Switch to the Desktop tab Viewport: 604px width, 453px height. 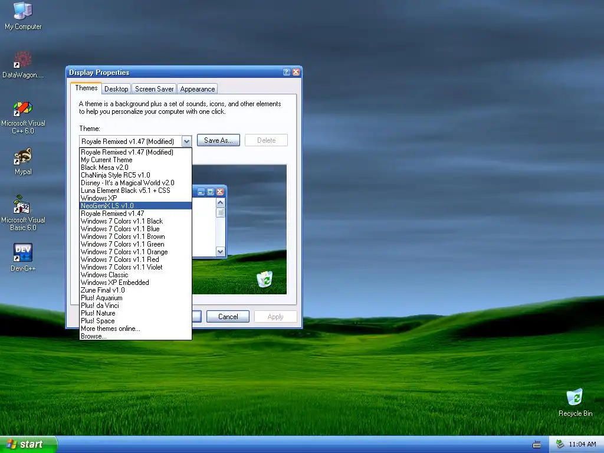116,89
